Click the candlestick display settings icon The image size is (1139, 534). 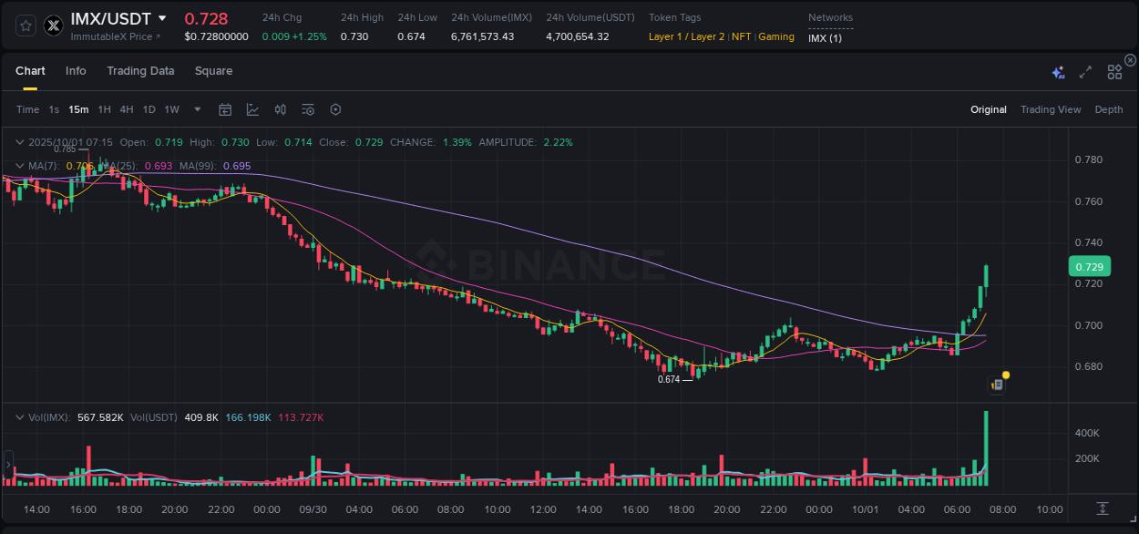tap(280, 109)
